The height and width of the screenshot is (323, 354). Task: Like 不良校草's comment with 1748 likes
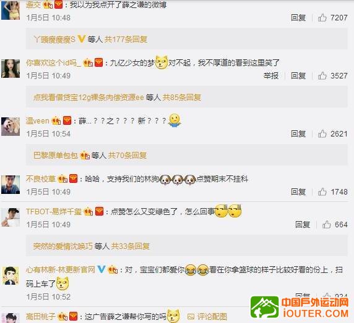point(322,192)
